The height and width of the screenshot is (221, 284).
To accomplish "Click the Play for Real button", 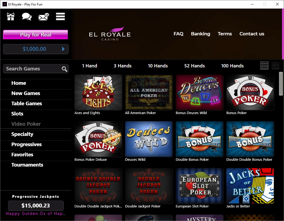I will 35,35.
